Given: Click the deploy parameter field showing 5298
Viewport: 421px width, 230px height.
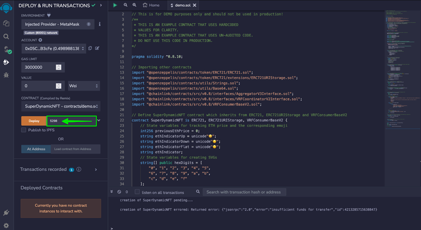Looking at the screenshot, I should point(71,121).
